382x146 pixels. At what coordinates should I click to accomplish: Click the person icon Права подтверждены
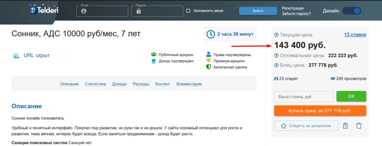pyautogui.click(x=208, y=54)
